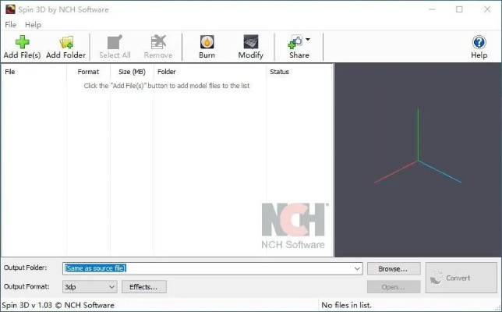Open the Modify tool in toolbar
The width and height of the screenshot is (502, 312).
[x=250, y=43]
